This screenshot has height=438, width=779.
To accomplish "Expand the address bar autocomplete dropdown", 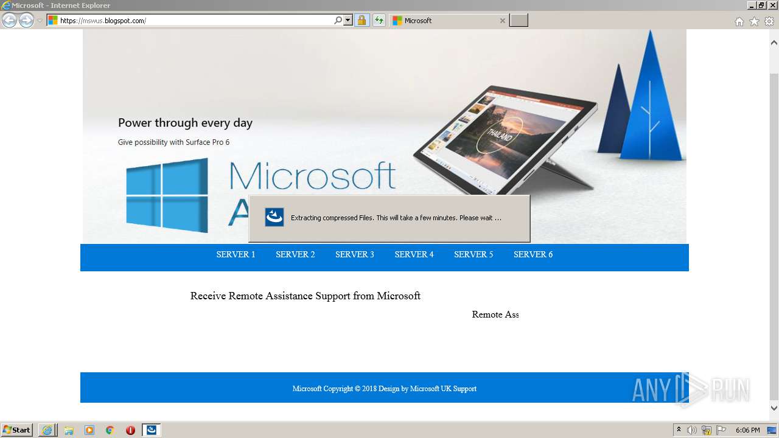I will pos(348,21).
